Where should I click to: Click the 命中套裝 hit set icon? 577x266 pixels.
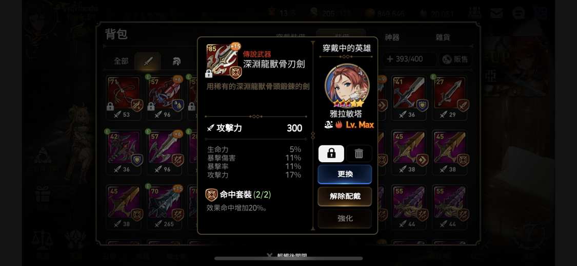211,195
